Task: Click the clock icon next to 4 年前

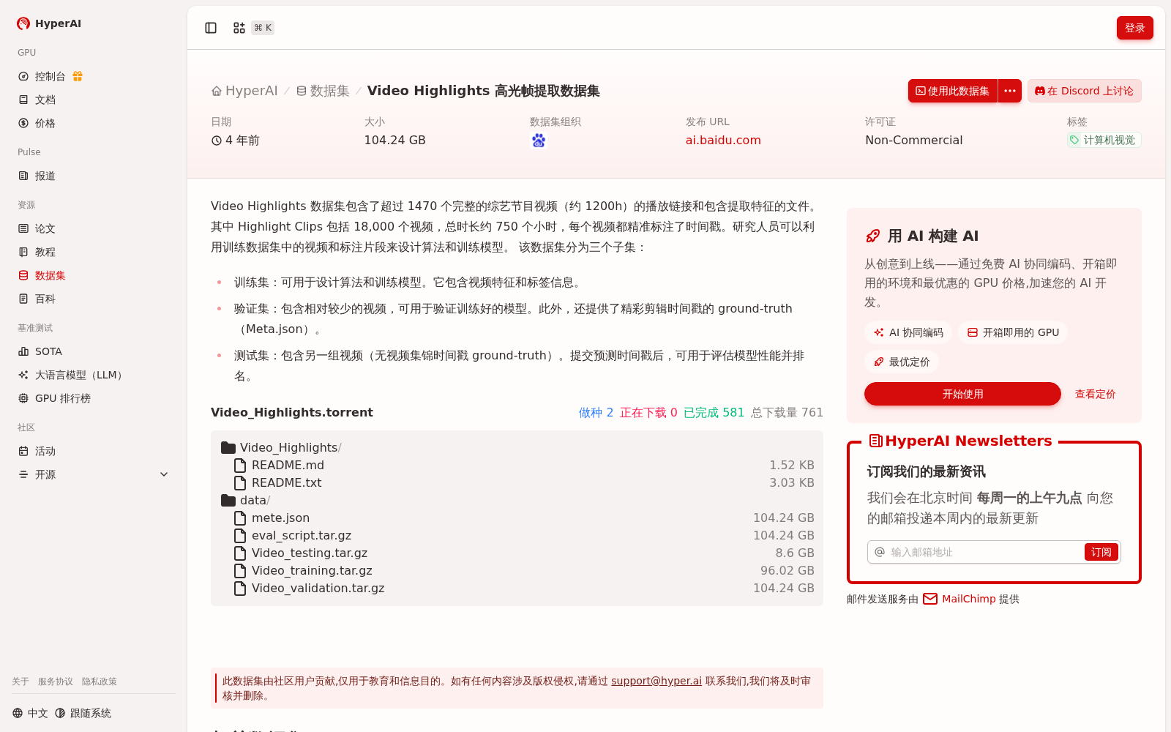Action: [217, 141]
